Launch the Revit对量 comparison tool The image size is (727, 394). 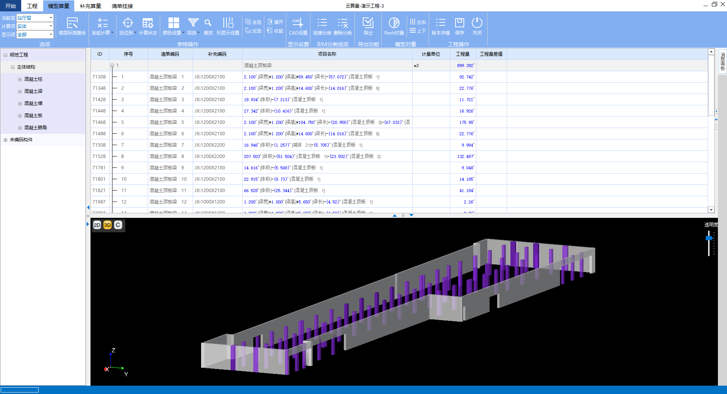click(x=394, y=26)
